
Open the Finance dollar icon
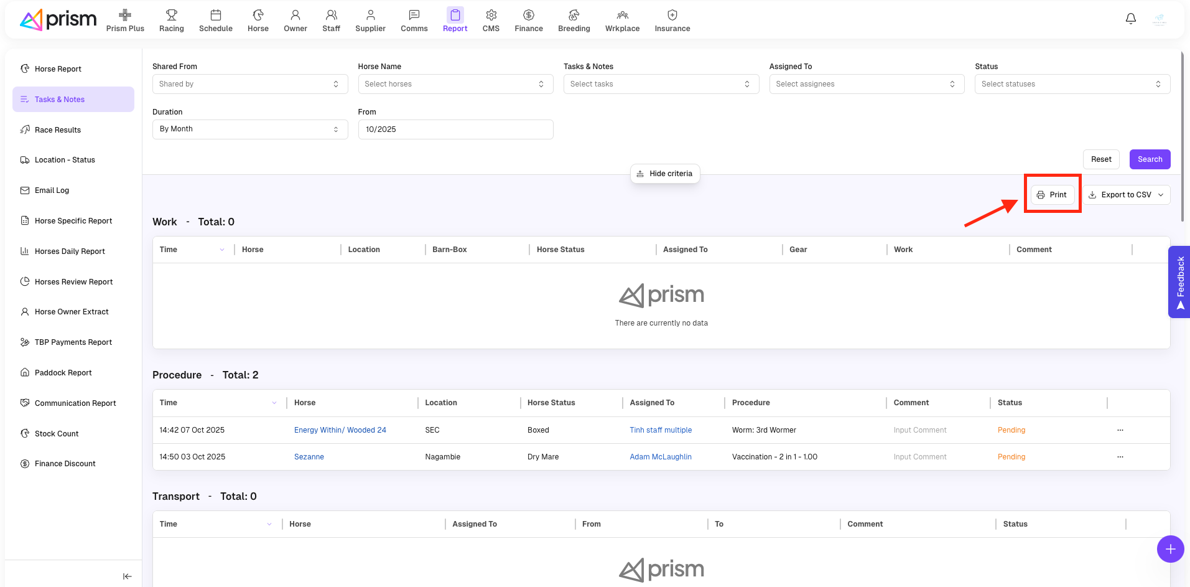[x=528, y=15]
